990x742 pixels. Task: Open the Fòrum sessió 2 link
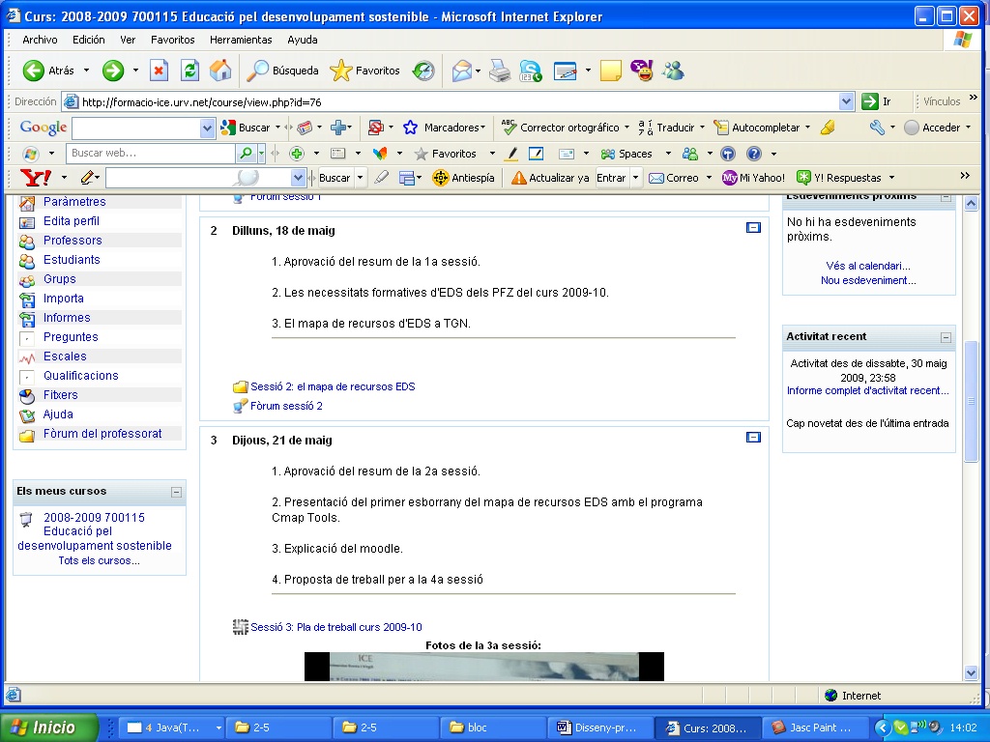(286, 406)
